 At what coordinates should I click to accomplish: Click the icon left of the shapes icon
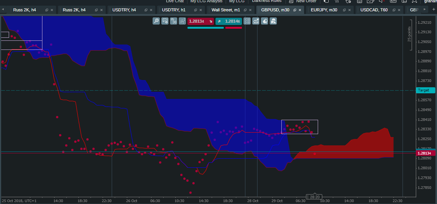[264, 21]
